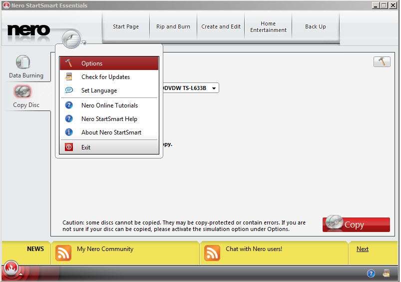Open the My Nero Community news item
The width and height of the screenshot is (401, 282).
pos(105,249)
